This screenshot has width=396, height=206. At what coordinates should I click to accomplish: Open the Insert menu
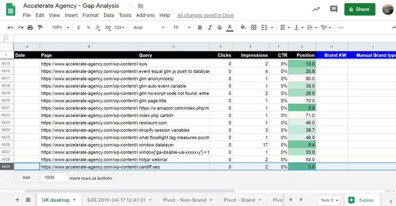tap(71, 15)
